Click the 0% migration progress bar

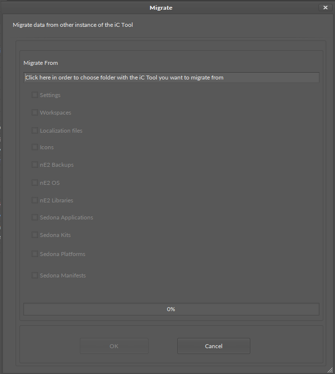pyautogui.click(x=171, y=309)
